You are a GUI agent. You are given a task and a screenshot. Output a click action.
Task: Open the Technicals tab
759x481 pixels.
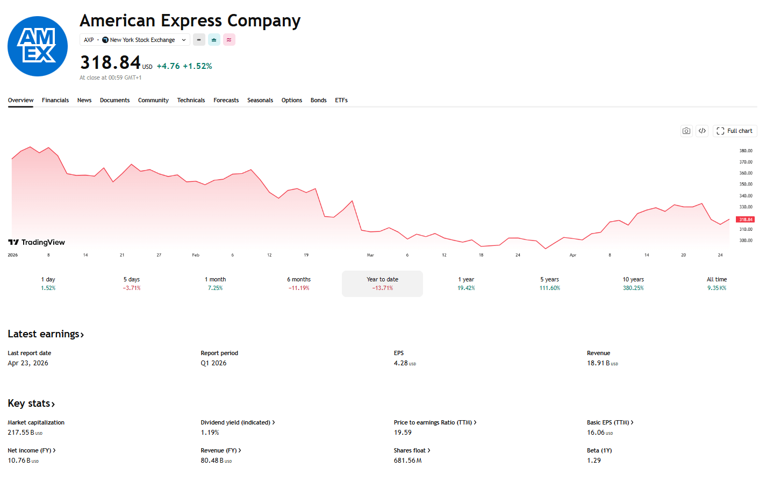[191, 100]
